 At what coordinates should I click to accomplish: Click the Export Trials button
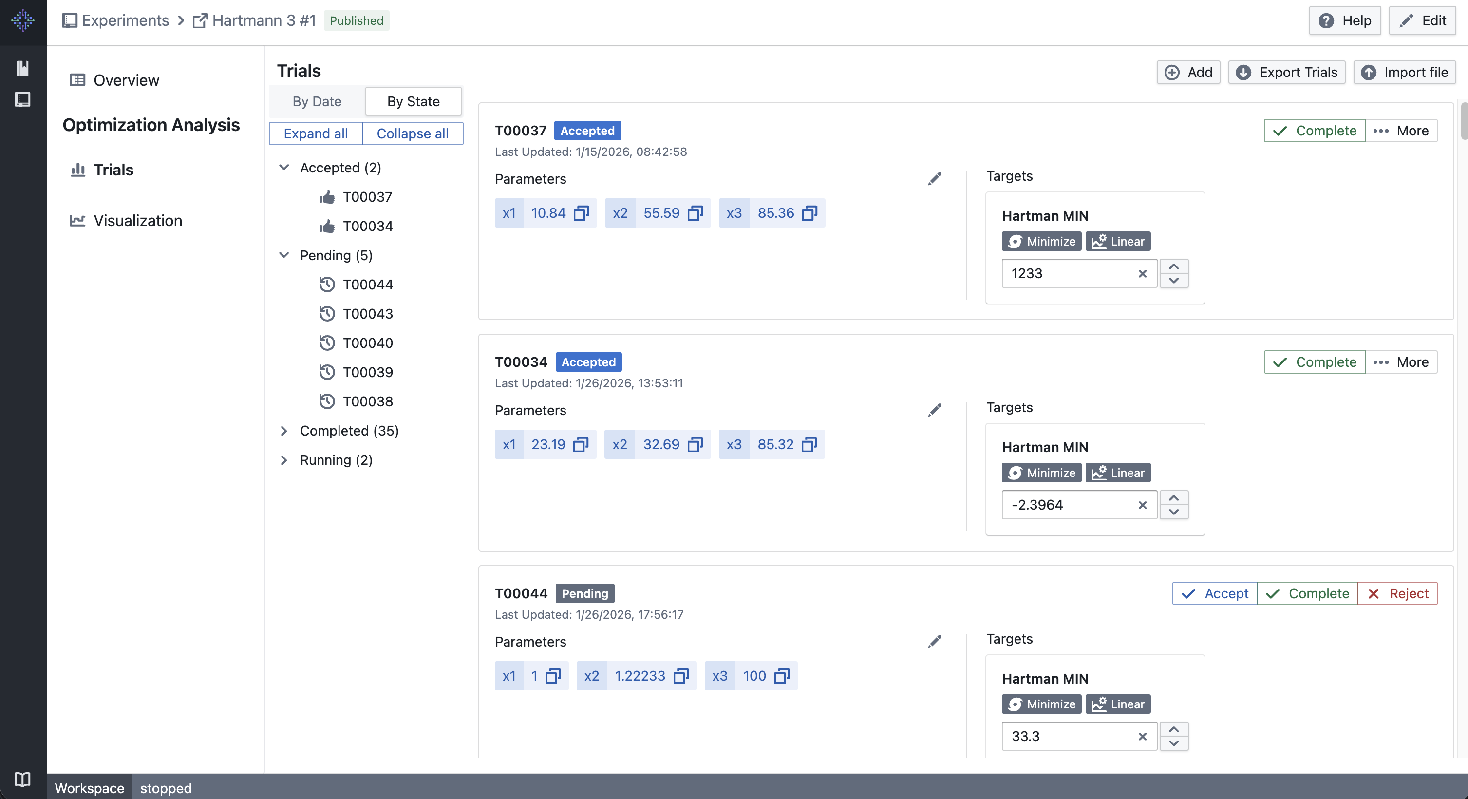tap(1287, 73)
